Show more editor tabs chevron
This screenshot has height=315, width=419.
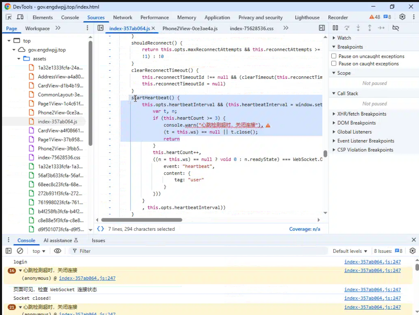[286, 28]
